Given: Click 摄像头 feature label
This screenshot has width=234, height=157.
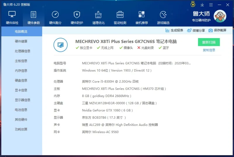Looking at the screenshot, I should click(128, 48).
